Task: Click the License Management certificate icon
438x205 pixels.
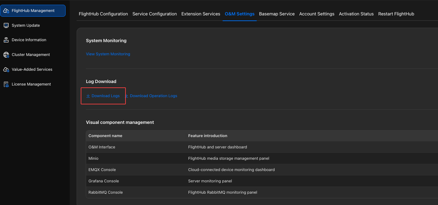Action: click(6, 84)
